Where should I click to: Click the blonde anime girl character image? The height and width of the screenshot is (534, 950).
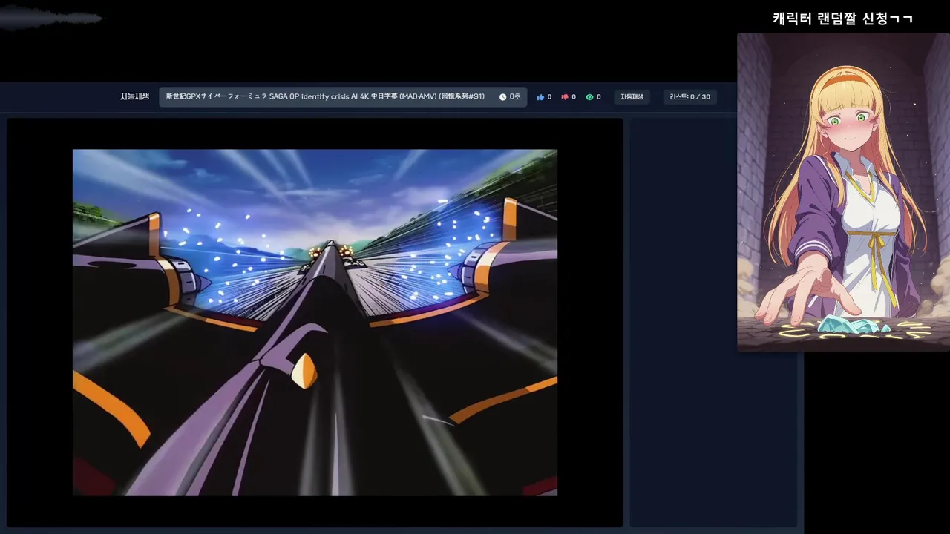843,191
